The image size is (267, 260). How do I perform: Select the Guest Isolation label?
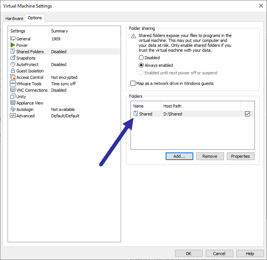coord(30,71)
